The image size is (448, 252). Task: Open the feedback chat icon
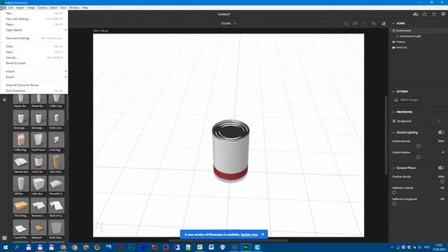(x=443, y=14)
